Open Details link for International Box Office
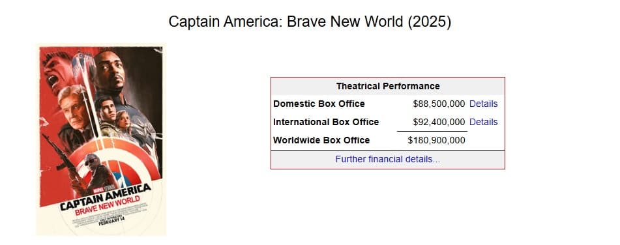This screenshot has width=620, height=245. [x=483, y=122]
